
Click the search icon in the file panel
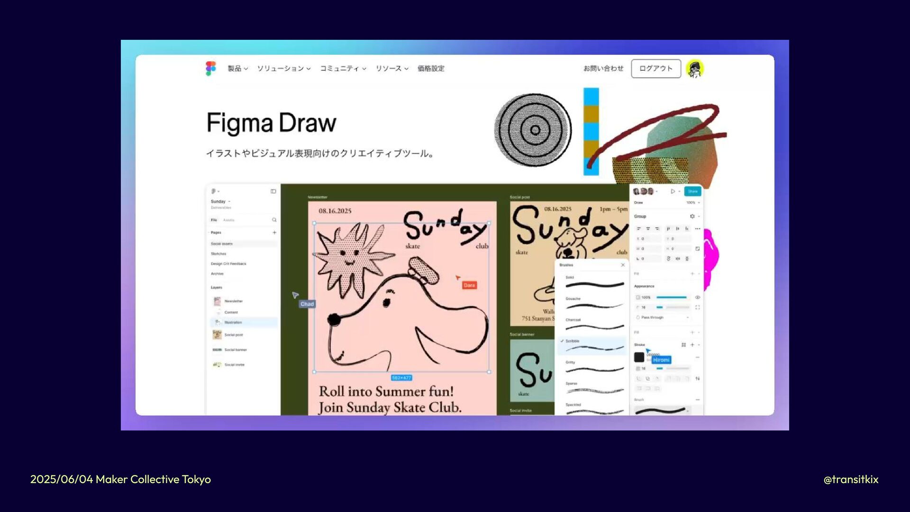click(274, 220)
